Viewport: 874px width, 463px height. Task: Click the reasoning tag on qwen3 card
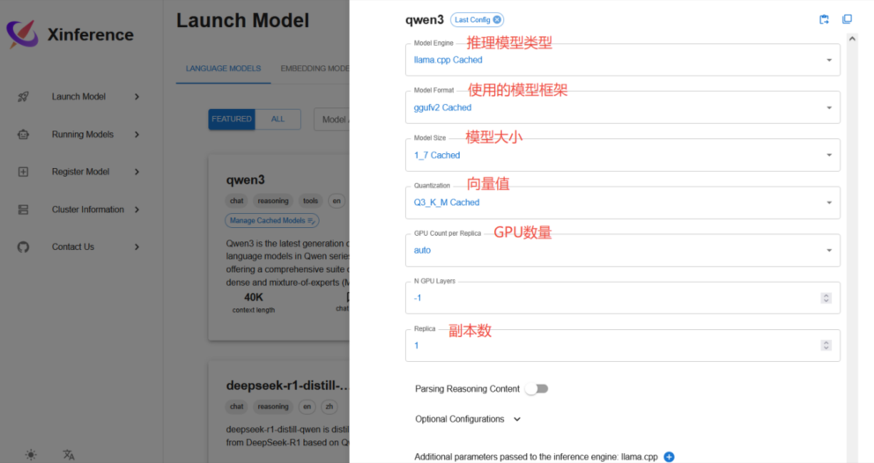[273, 202]
